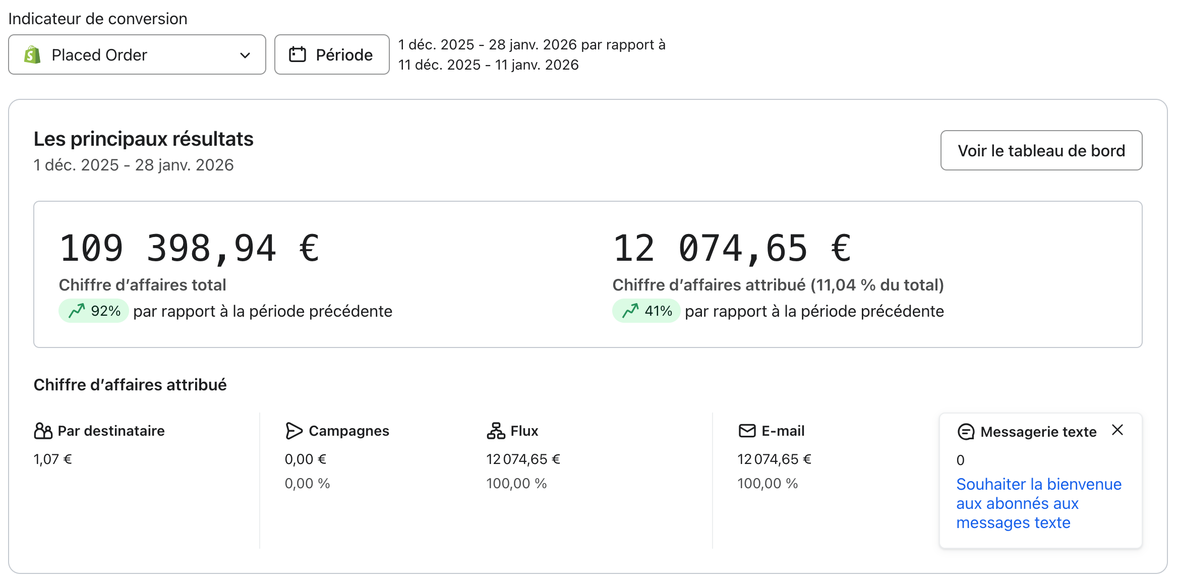Click the Messagerie texte chat icon

[966, 432]
